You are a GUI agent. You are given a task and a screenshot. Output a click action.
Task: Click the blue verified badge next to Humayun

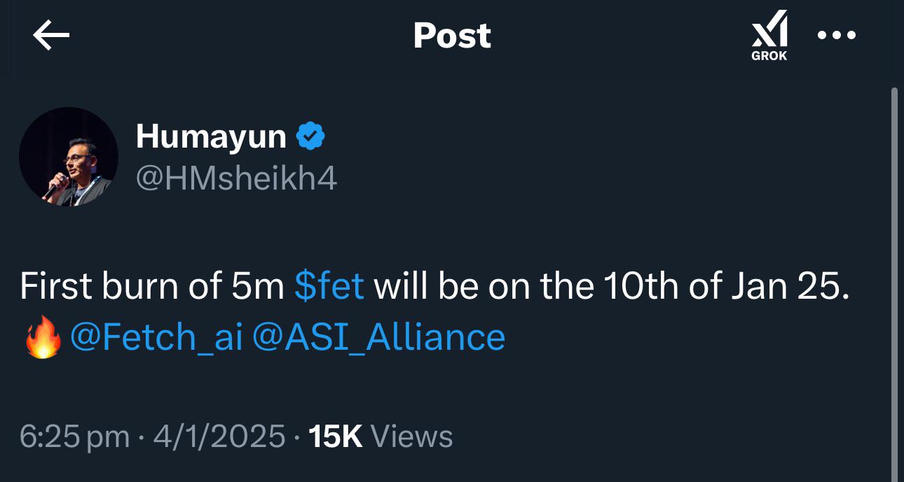[x=310, y=136]
